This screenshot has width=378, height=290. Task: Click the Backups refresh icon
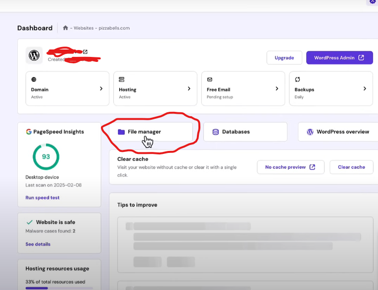[297, 79]
